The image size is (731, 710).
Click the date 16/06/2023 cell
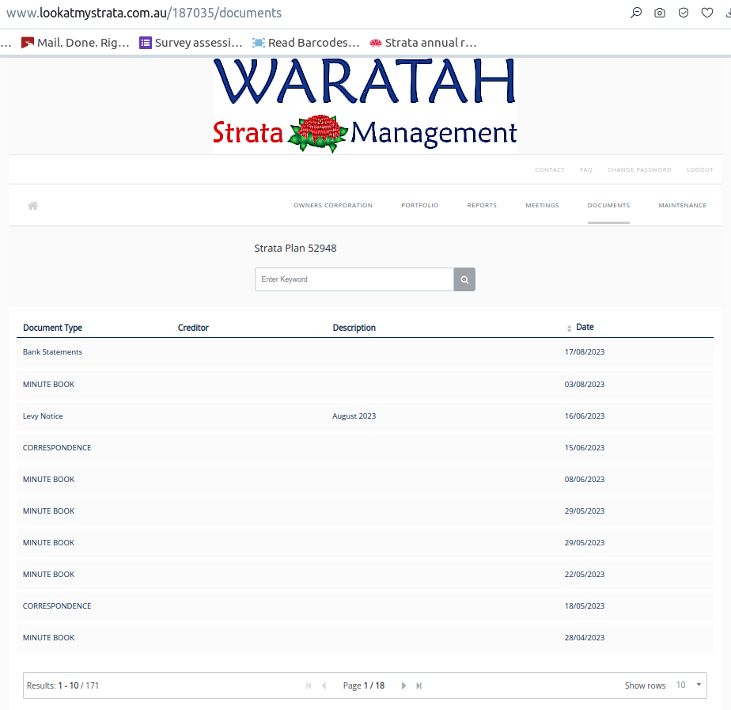[x=584, y=416]
